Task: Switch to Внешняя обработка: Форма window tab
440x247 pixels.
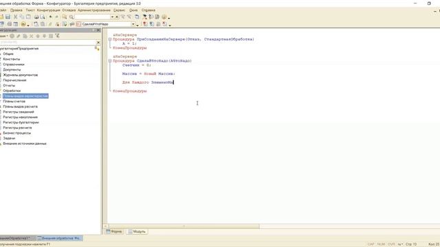Action: click(60, 238)
